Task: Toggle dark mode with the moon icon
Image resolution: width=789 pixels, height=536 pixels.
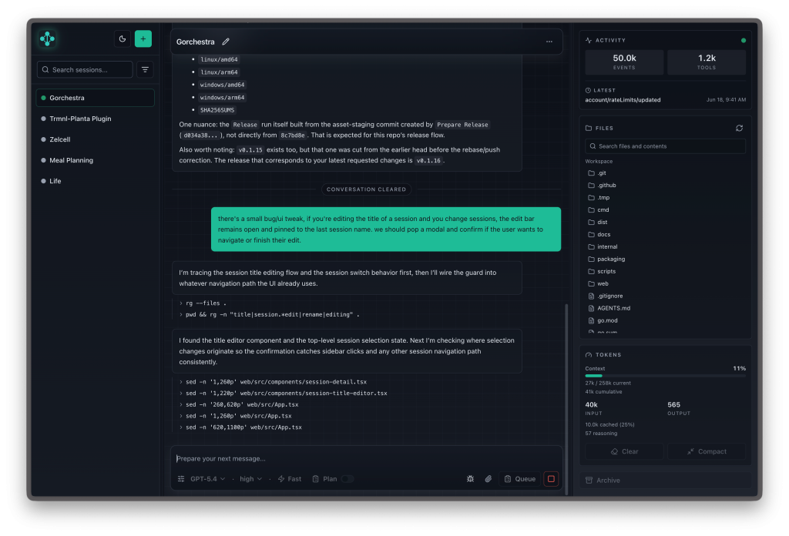Action: [123, 39]
